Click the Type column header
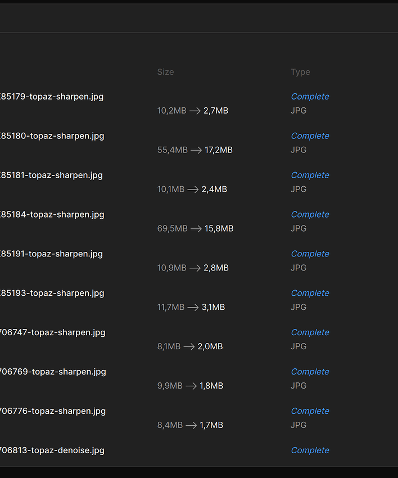Image resolution: width=398 pixels, height=478 pixels. pyautogui.click(x=300, y=72)
